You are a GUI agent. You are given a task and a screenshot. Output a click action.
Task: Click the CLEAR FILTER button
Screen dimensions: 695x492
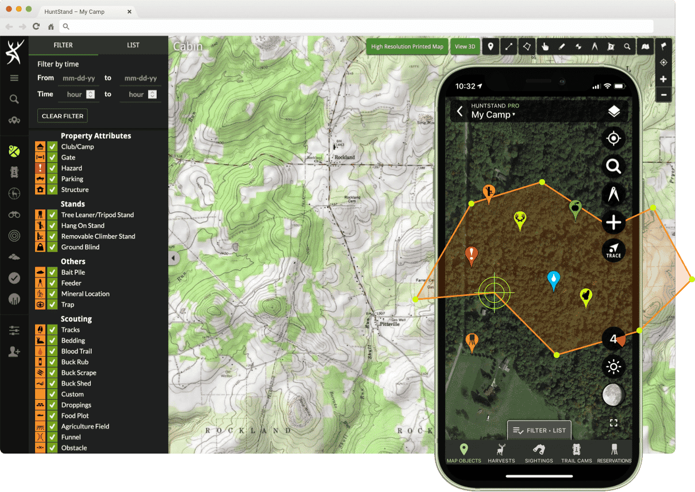[62, 115]
